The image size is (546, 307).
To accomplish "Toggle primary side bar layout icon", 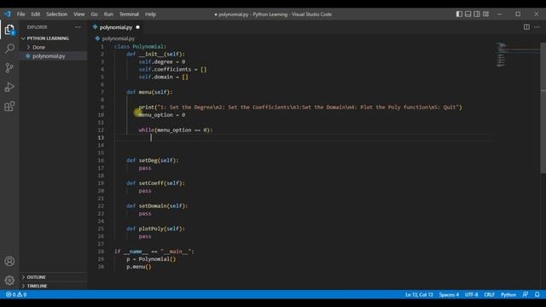I will tap(459, 14).
